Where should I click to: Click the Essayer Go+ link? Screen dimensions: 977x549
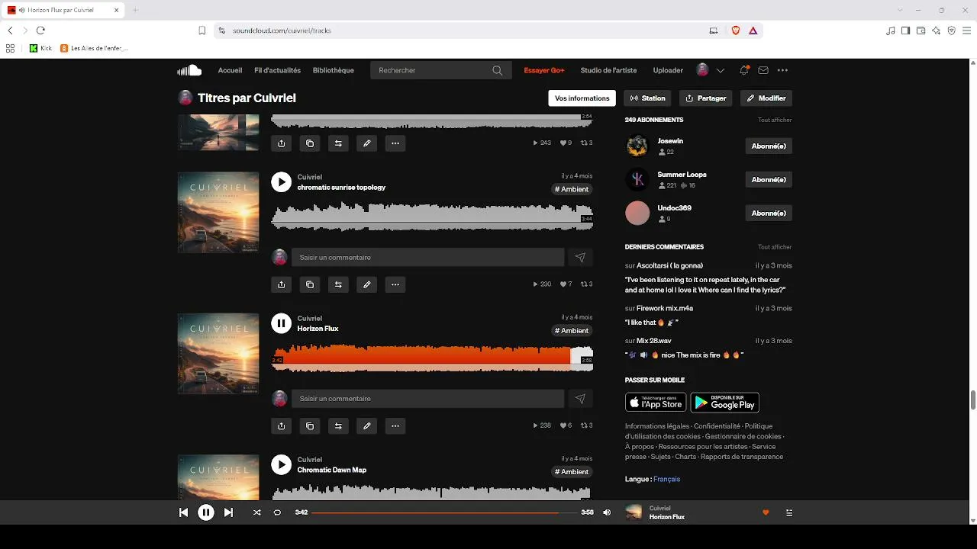coord(544,70)
